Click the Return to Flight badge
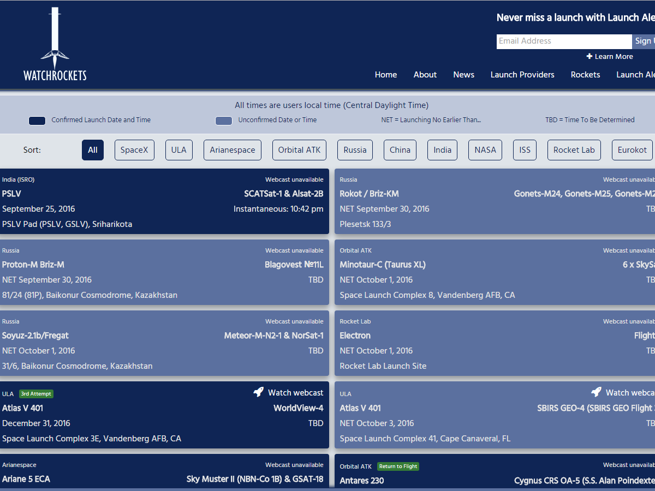The height and width of the screenshot is (491, 655). [x=398, y=466]
